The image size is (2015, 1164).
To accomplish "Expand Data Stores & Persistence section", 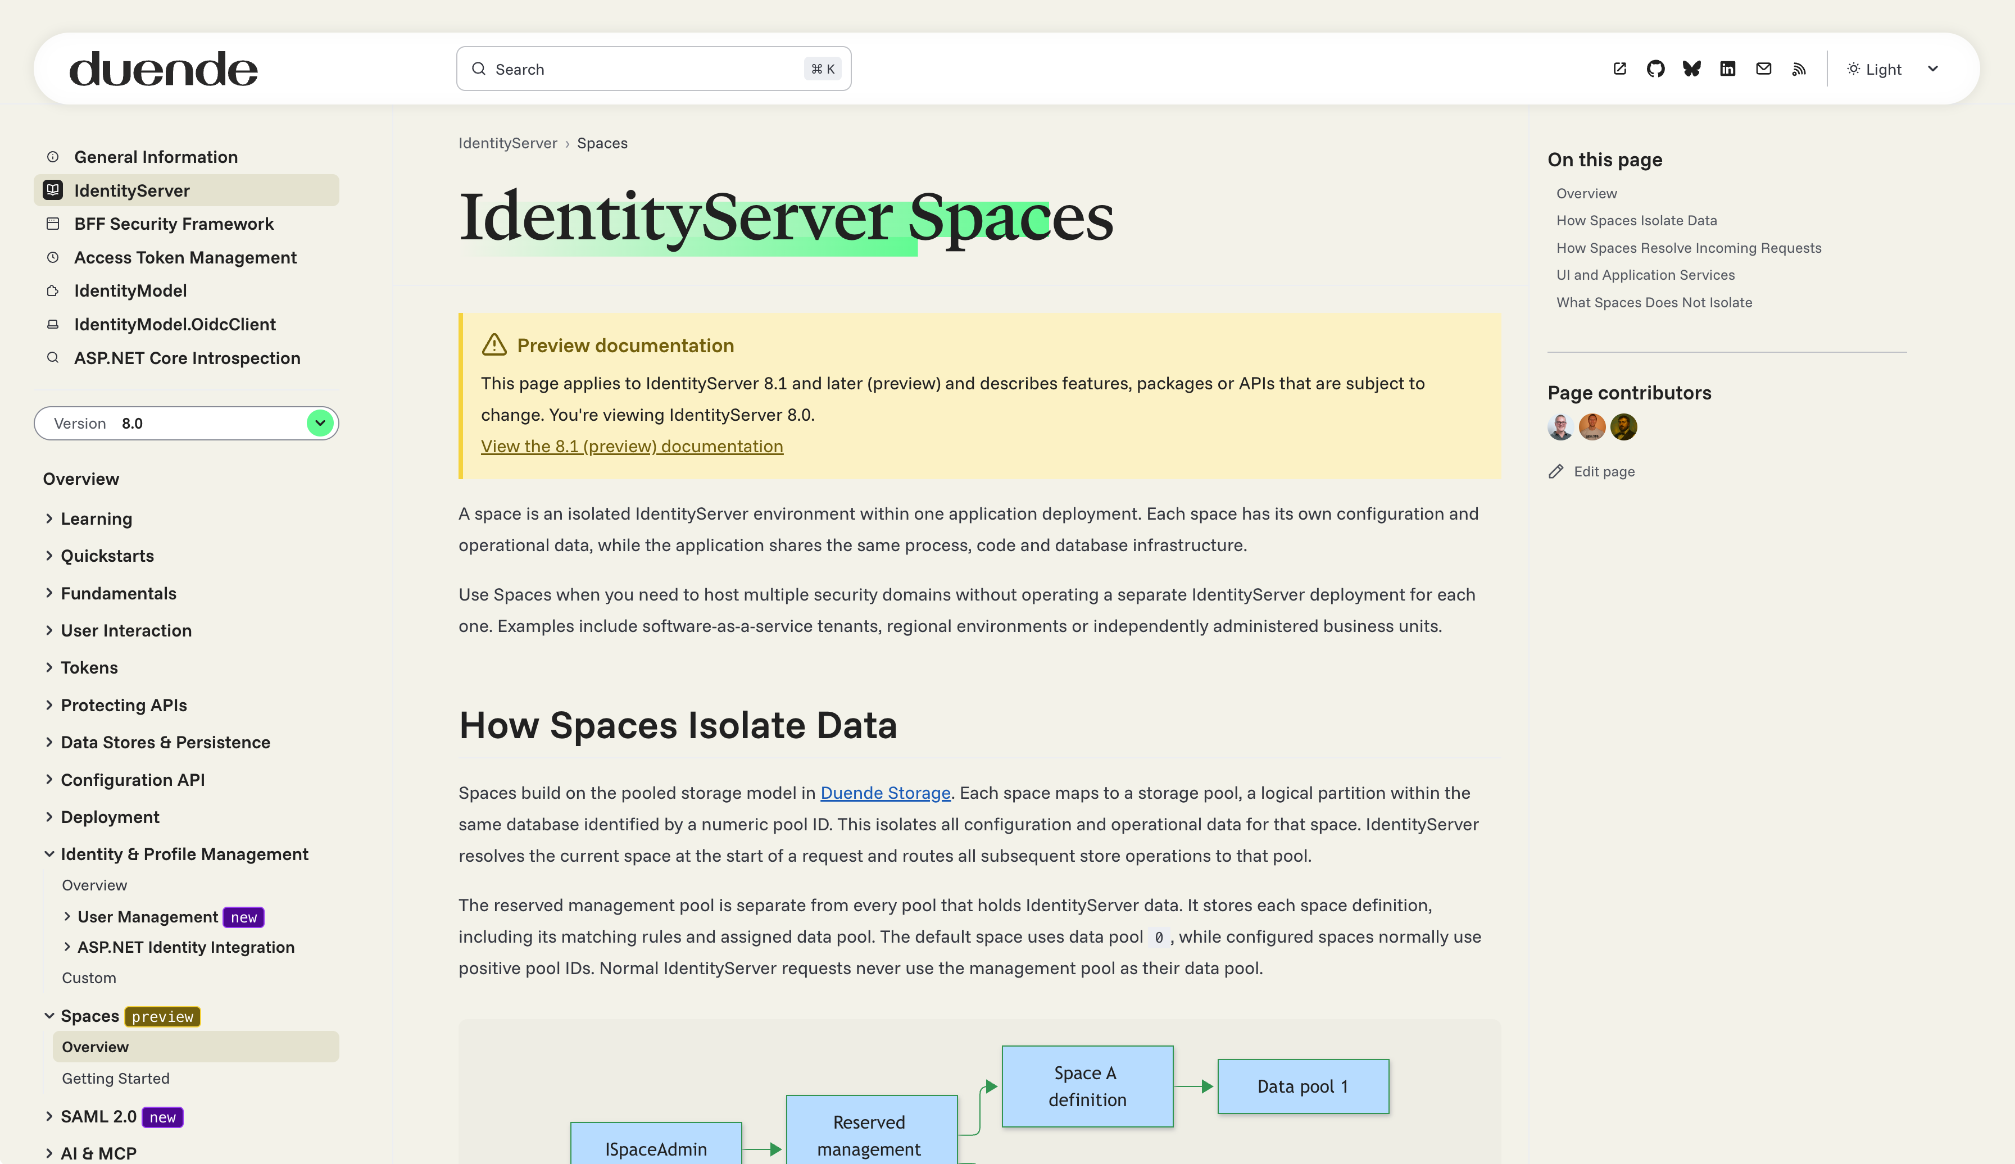I will pyautogui.click(x=49, y=742).
